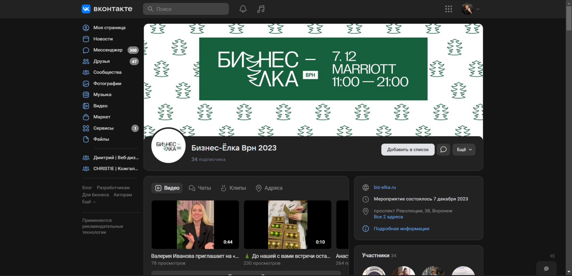Open the music note player icon

[261, 9]
